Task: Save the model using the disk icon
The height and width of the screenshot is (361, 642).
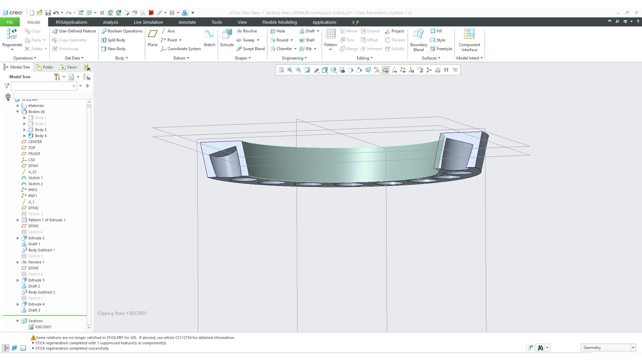Action: click(48, 13)
